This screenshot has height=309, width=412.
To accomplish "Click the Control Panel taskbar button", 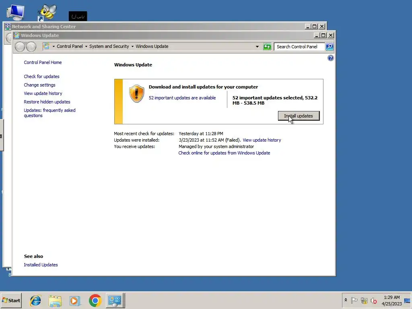I will click(115, 301).
